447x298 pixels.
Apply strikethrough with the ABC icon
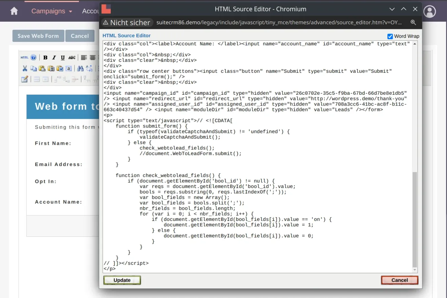72,58
